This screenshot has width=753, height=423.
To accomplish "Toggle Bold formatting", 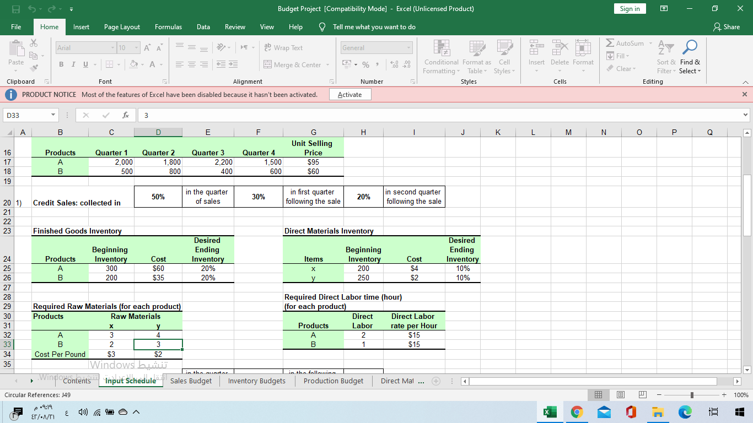I will coord(62,64).
